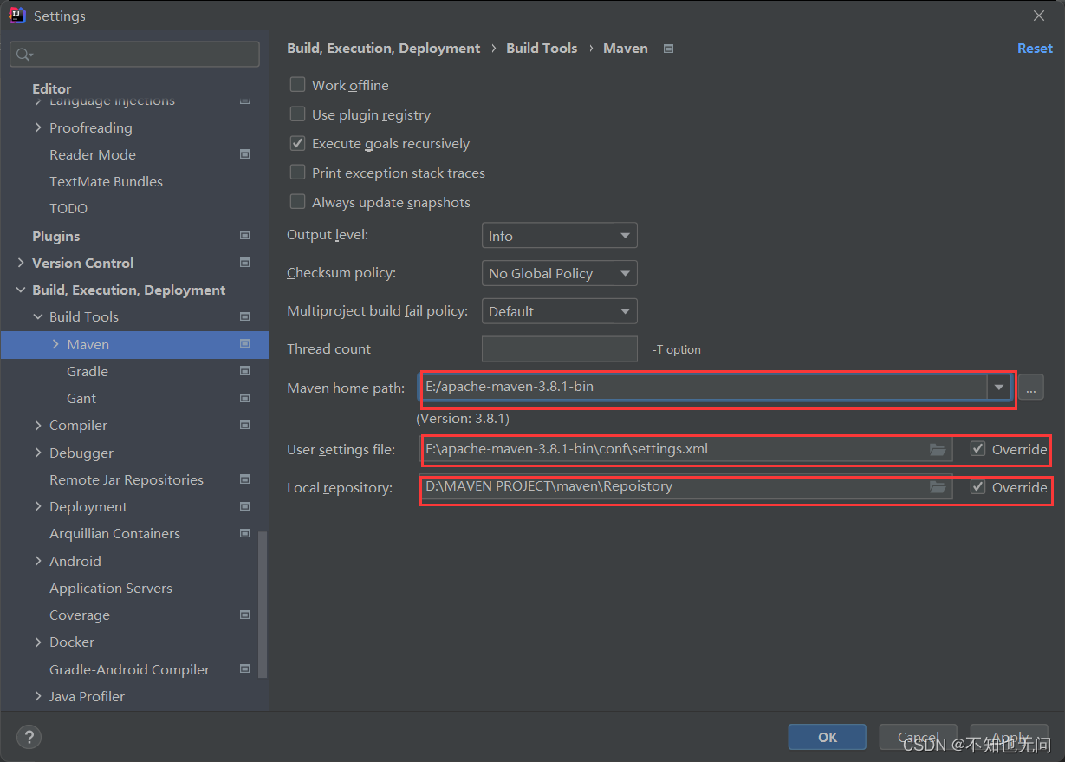Open the Checksum policy dropdown
The image size is (1065, 762).
pyautogui.click(x=559, y=273)
